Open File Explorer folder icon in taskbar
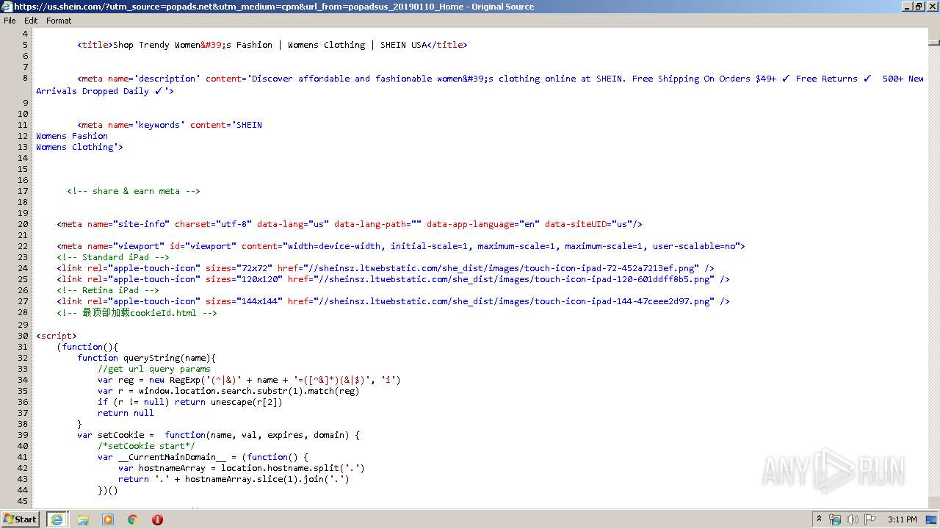The width and height of the screenshot is (940, 529). (x=83, y=519)
